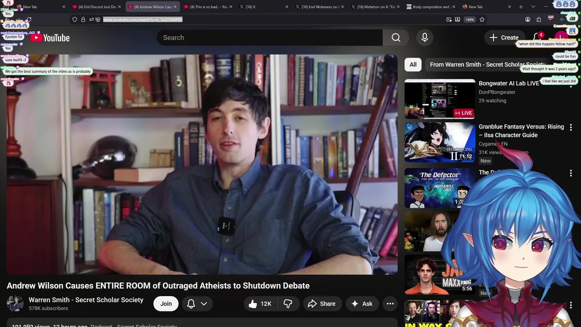
Task: Click the search magnifier button
Action: 396,38
